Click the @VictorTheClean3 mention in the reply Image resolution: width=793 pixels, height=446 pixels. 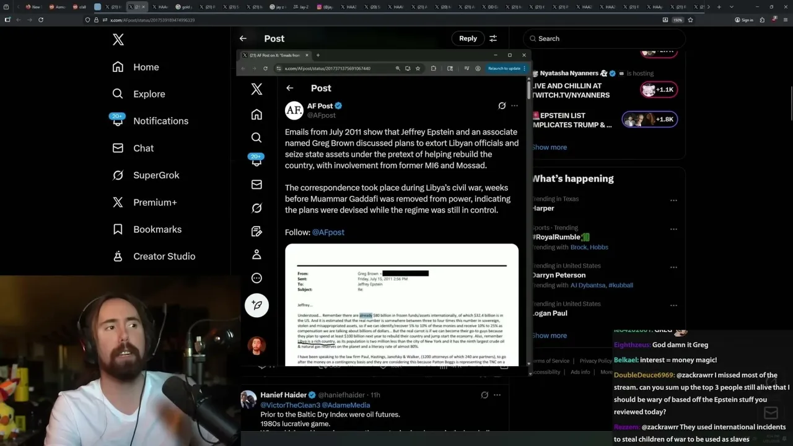click(x=290, y=405)
